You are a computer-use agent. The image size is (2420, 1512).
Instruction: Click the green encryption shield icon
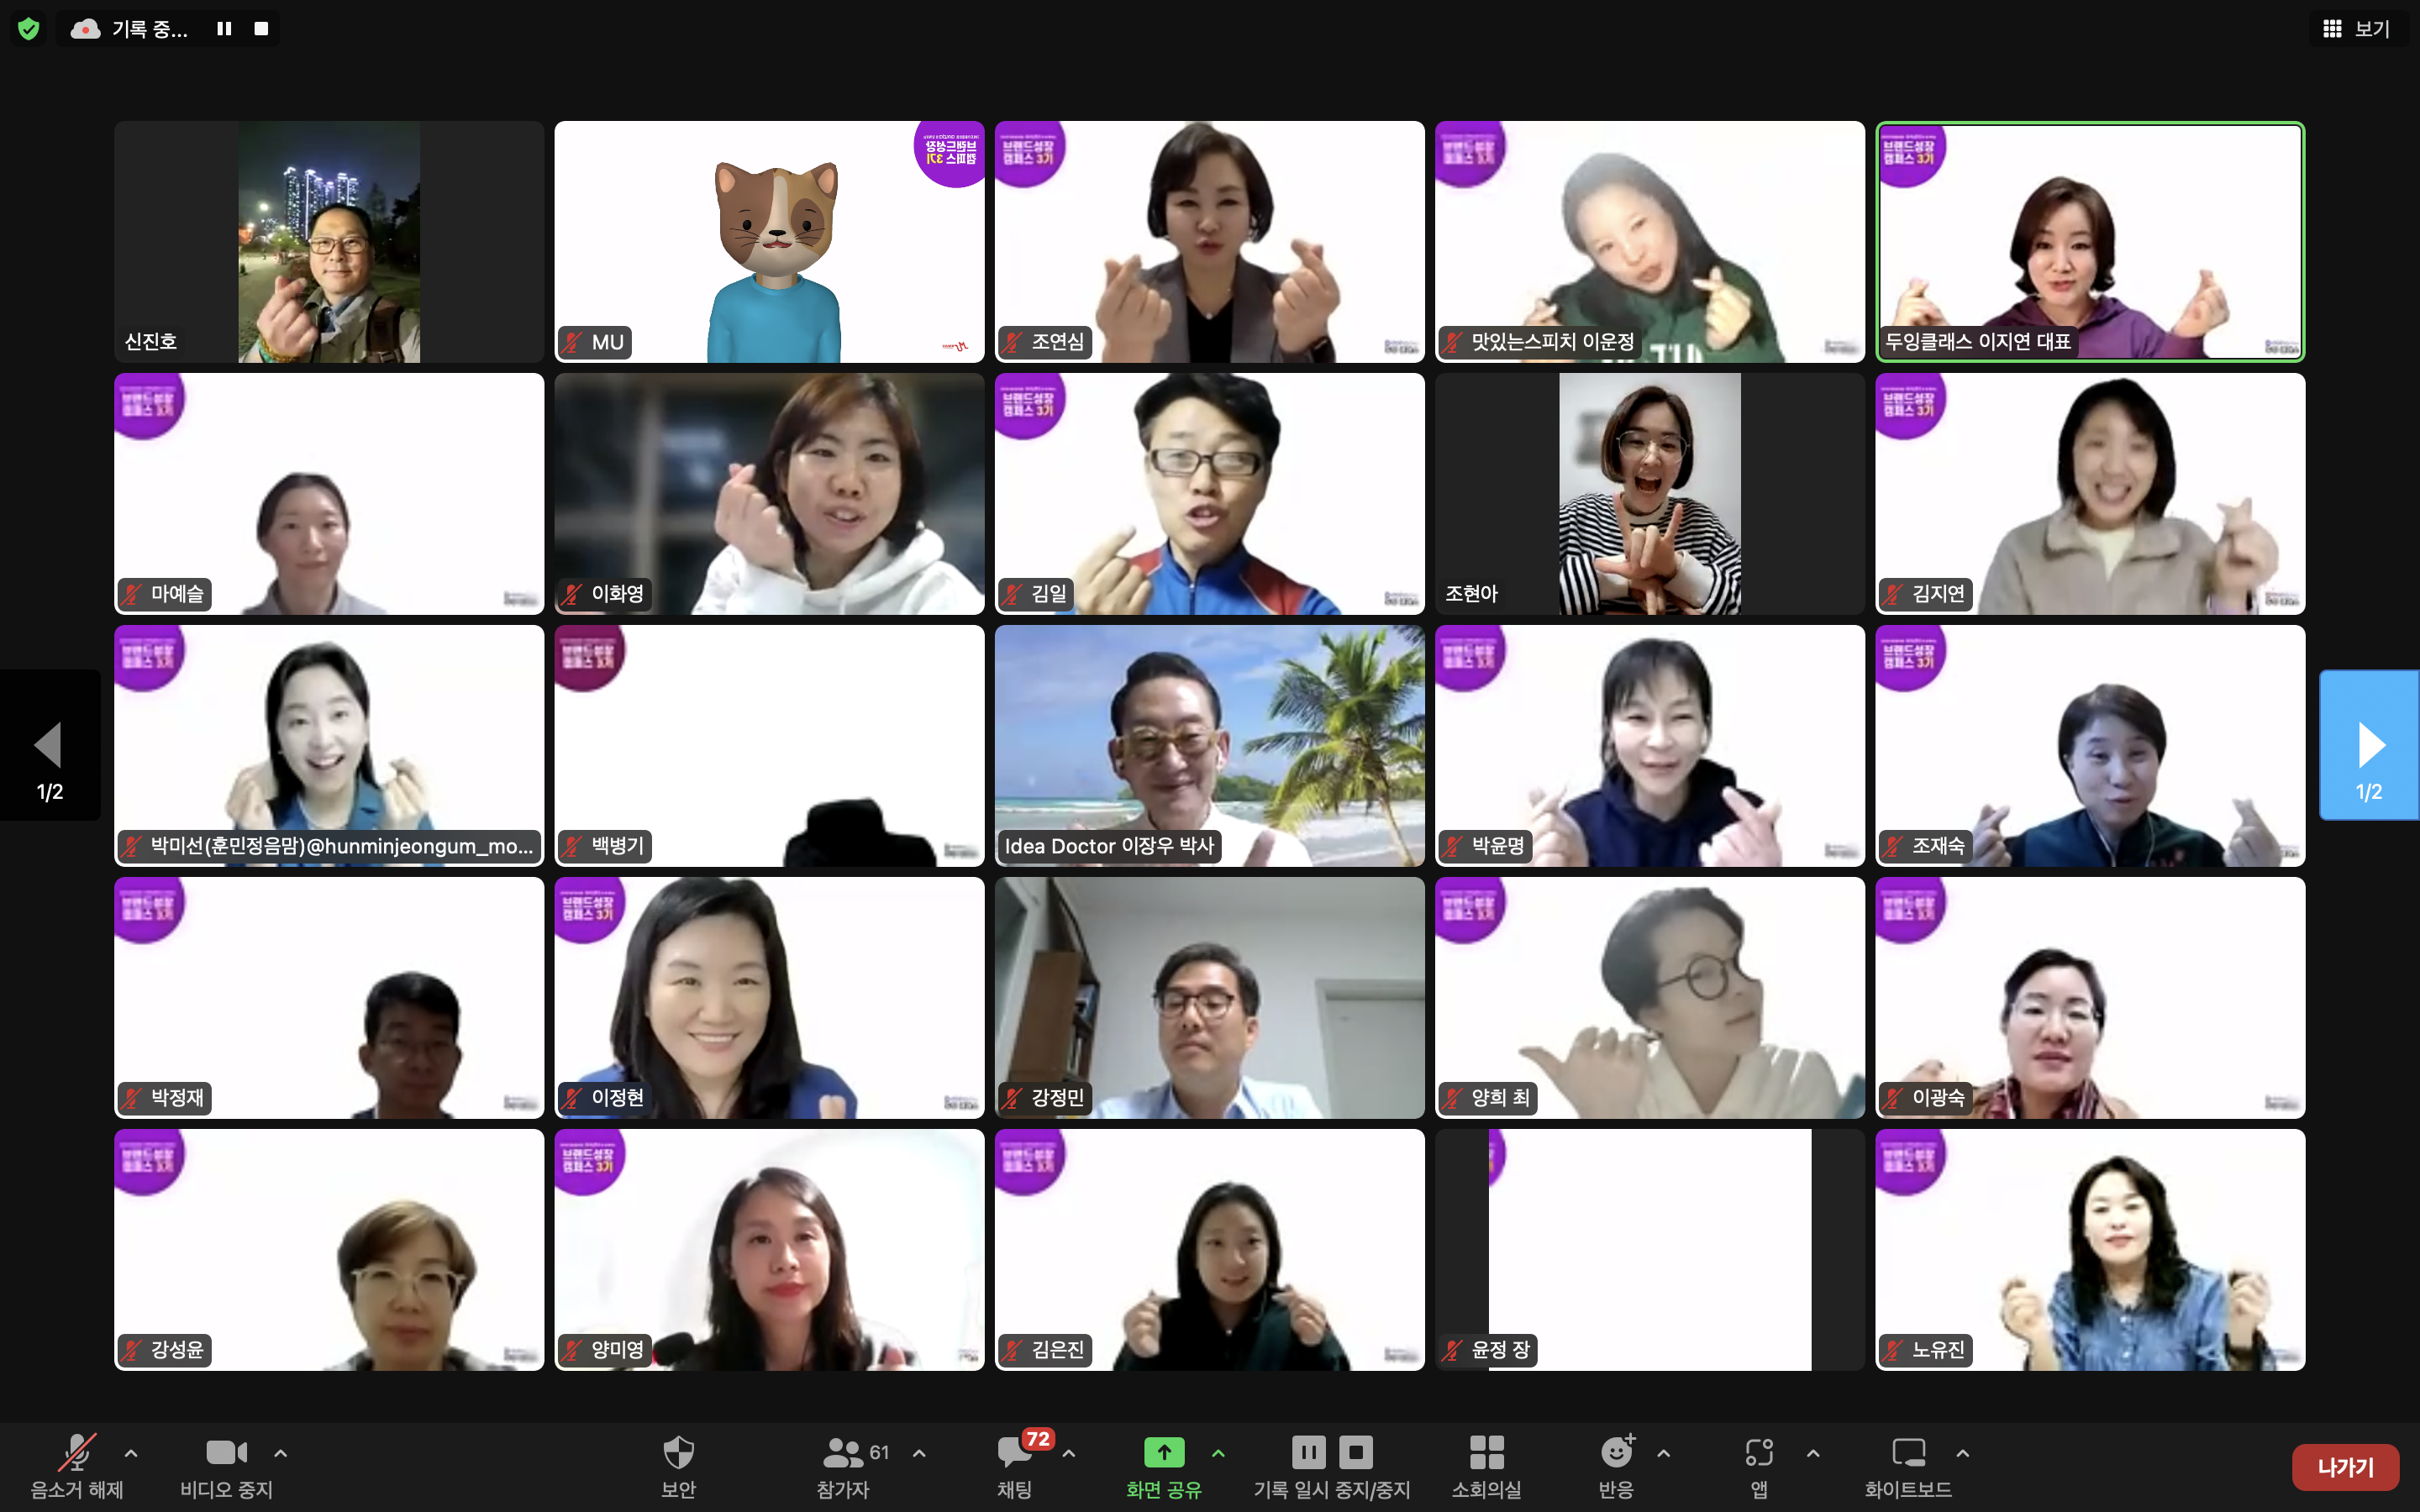29,29
